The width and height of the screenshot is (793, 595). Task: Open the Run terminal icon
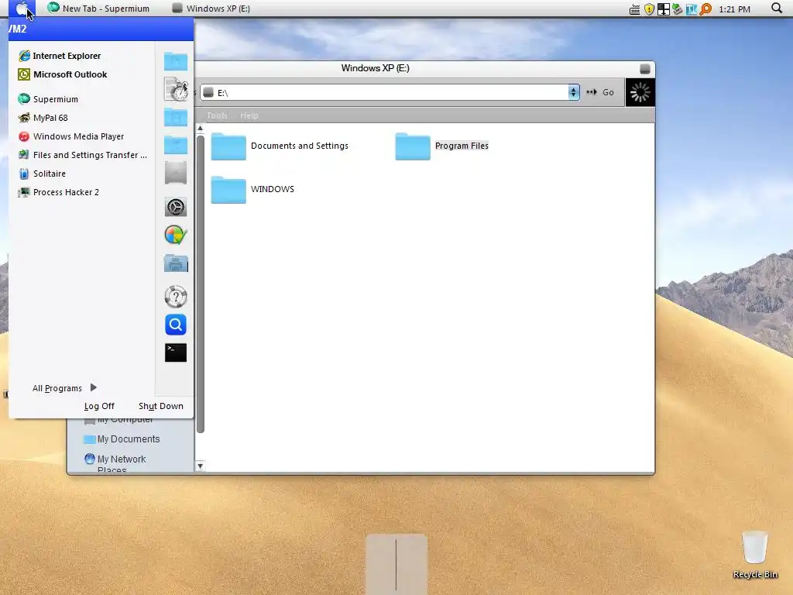(x=176, y=353)
